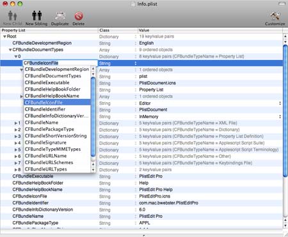Screen dimensions: 288x237
Task: Expand item 1 dictionary (XML File)
Action: (x=16, y=123)
